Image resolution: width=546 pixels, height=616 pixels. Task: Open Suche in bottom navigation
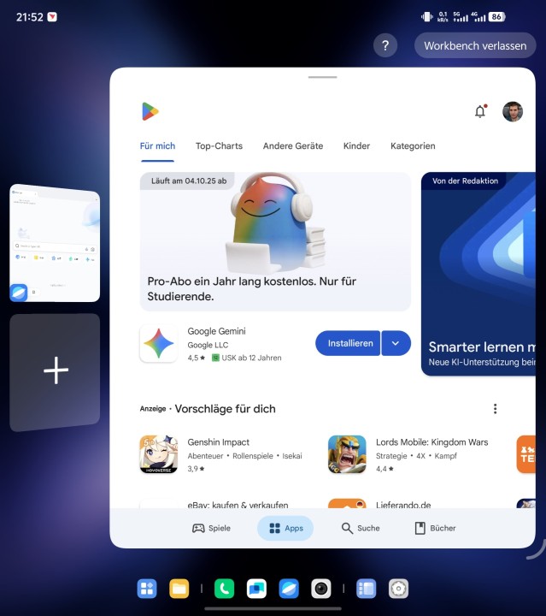coord(360,528)
